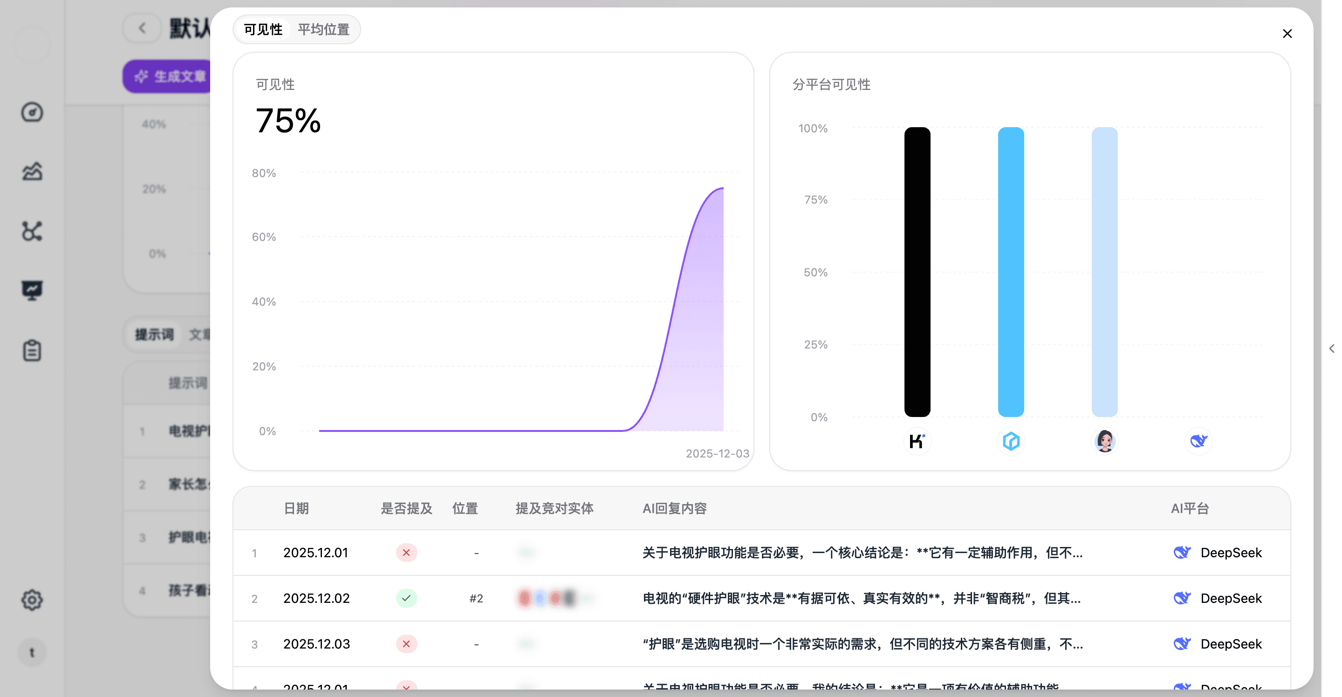1342x697 pixels.
Task: Collapse the panel via the right-edge chevron
Action: click(1332, 348)
